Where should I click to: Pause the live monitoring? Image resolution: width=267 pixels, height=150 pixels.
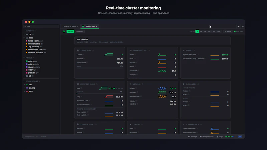coord(228,31)
